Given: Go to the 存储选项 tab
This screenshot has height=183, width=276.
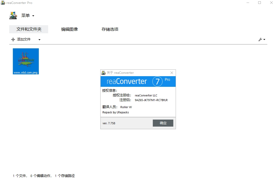Looking at the screenshot, I should click(110, 29).
